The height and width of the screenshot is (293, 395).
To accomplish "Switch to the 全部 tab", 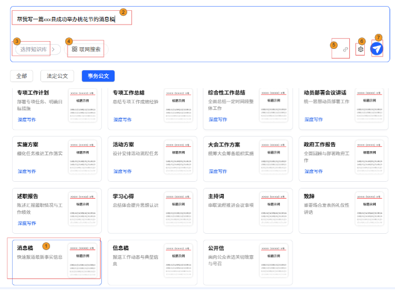I will click(22, 76).
